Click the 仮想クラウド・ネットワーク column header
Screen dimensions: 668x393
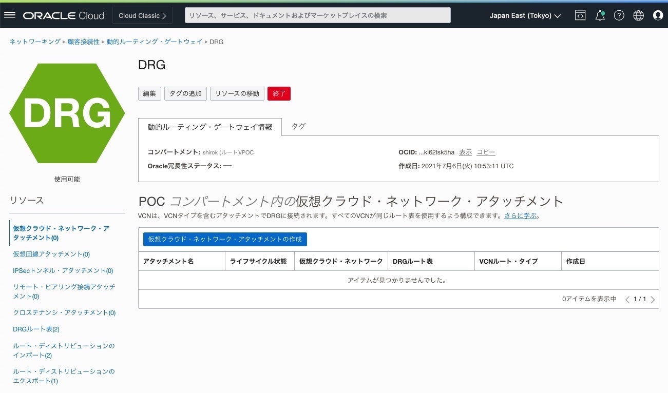pyautogui.click(x=341, y=261)
